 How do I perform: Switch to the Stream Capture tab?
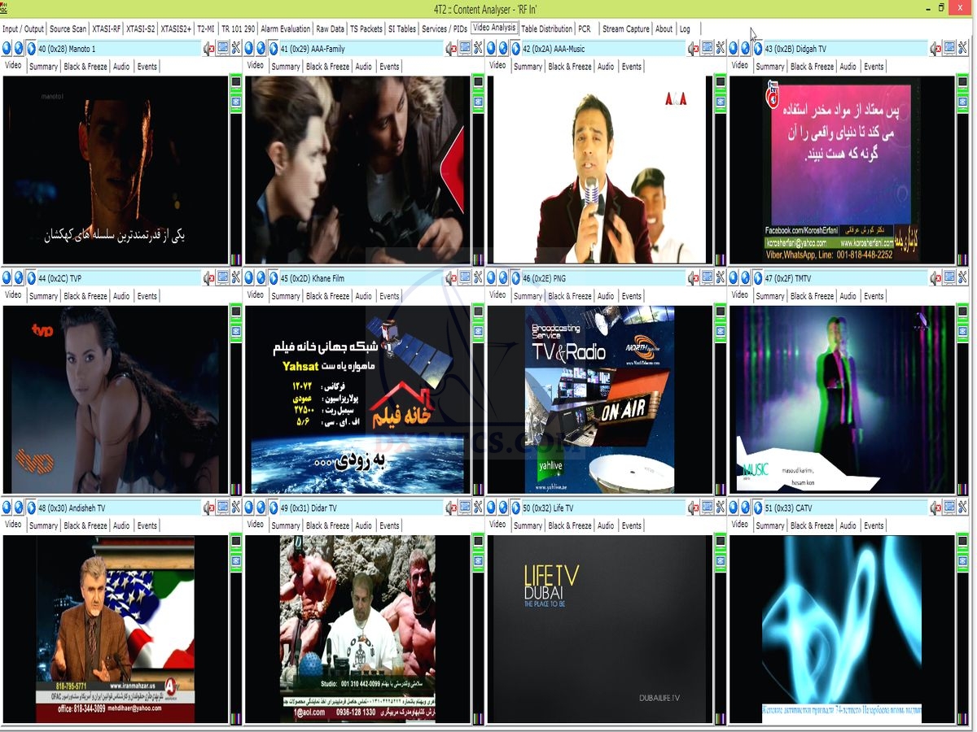click(625, 28)
